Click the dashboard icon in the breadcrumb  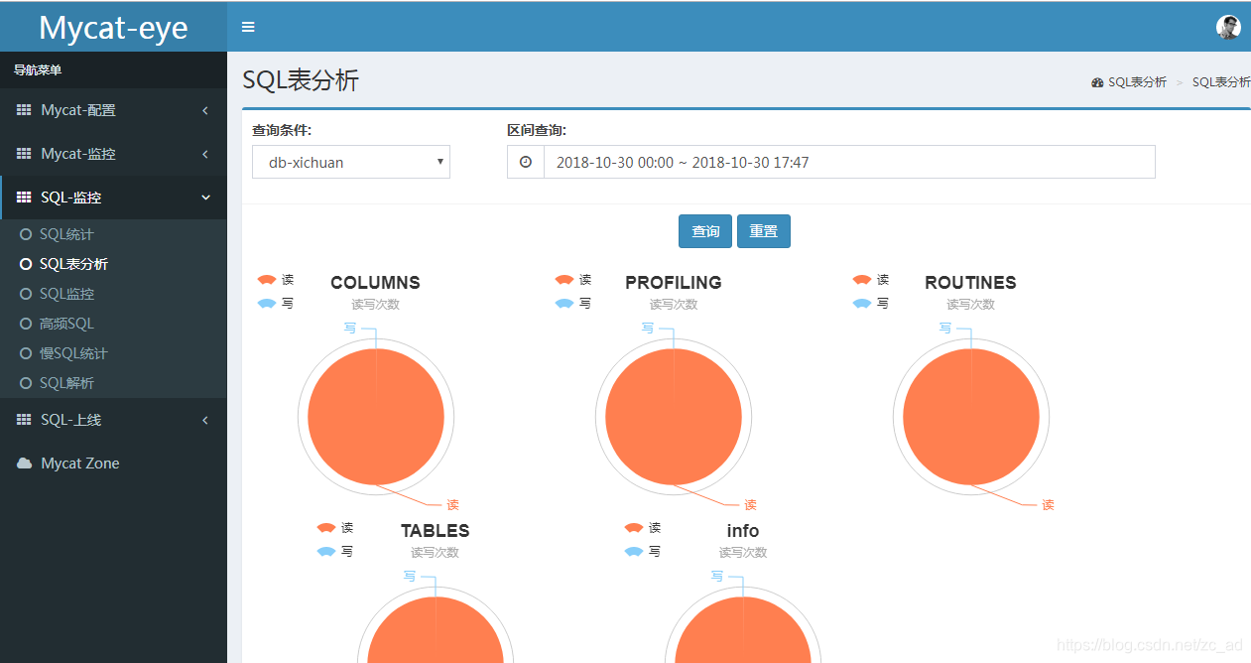click(x=1097, y=82)
